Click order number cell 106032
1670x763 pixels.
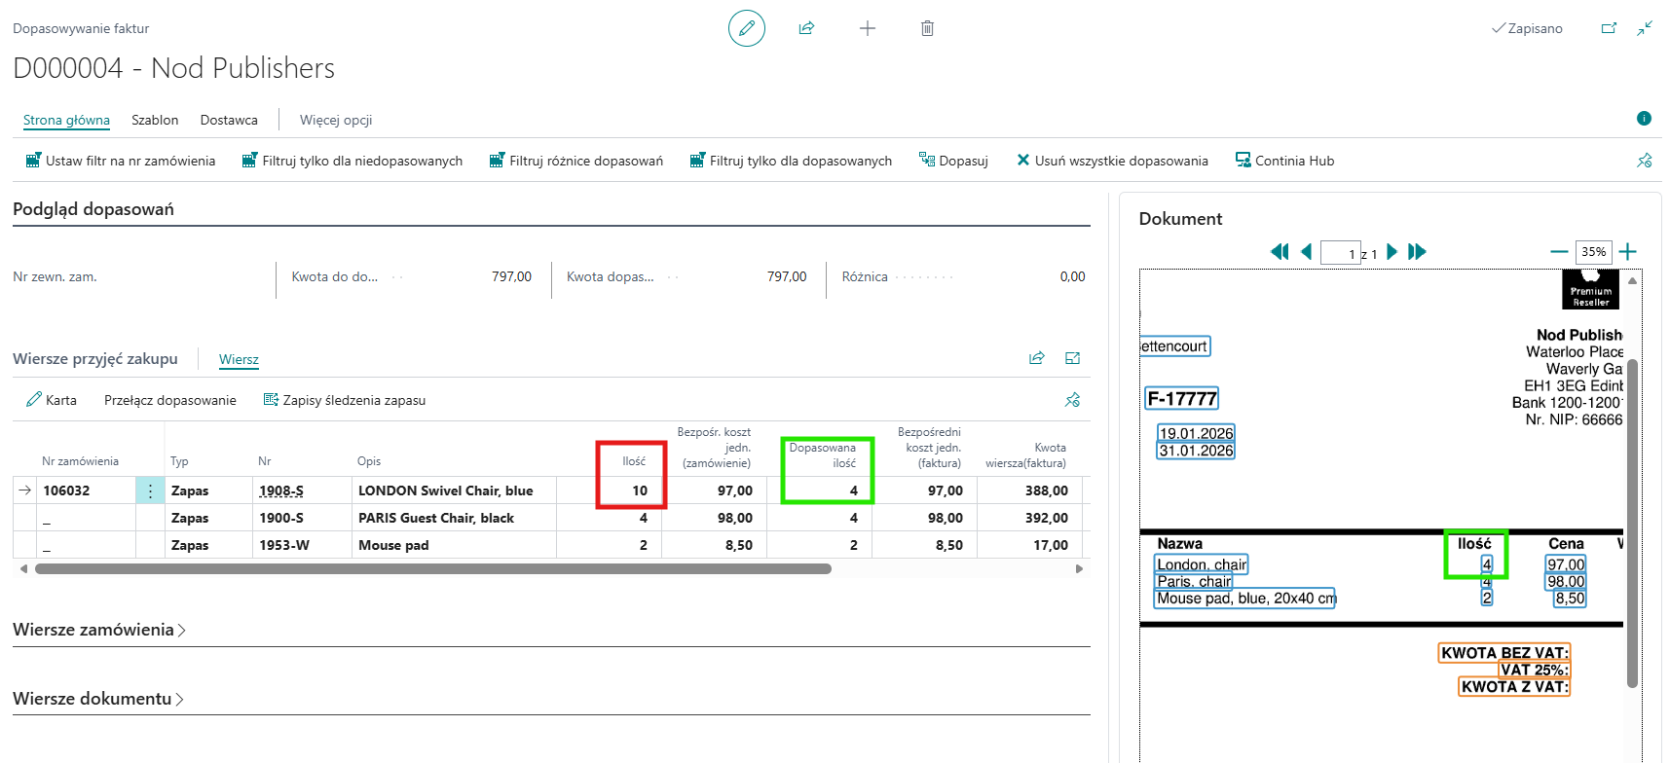tap(86, 490)
